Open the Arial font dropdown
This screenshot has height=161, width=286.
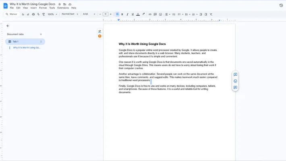pyautogui.click(x=89, y=14)
